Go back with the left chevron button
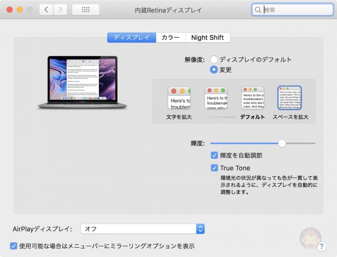The image size is (337, 257). [46, 10]
